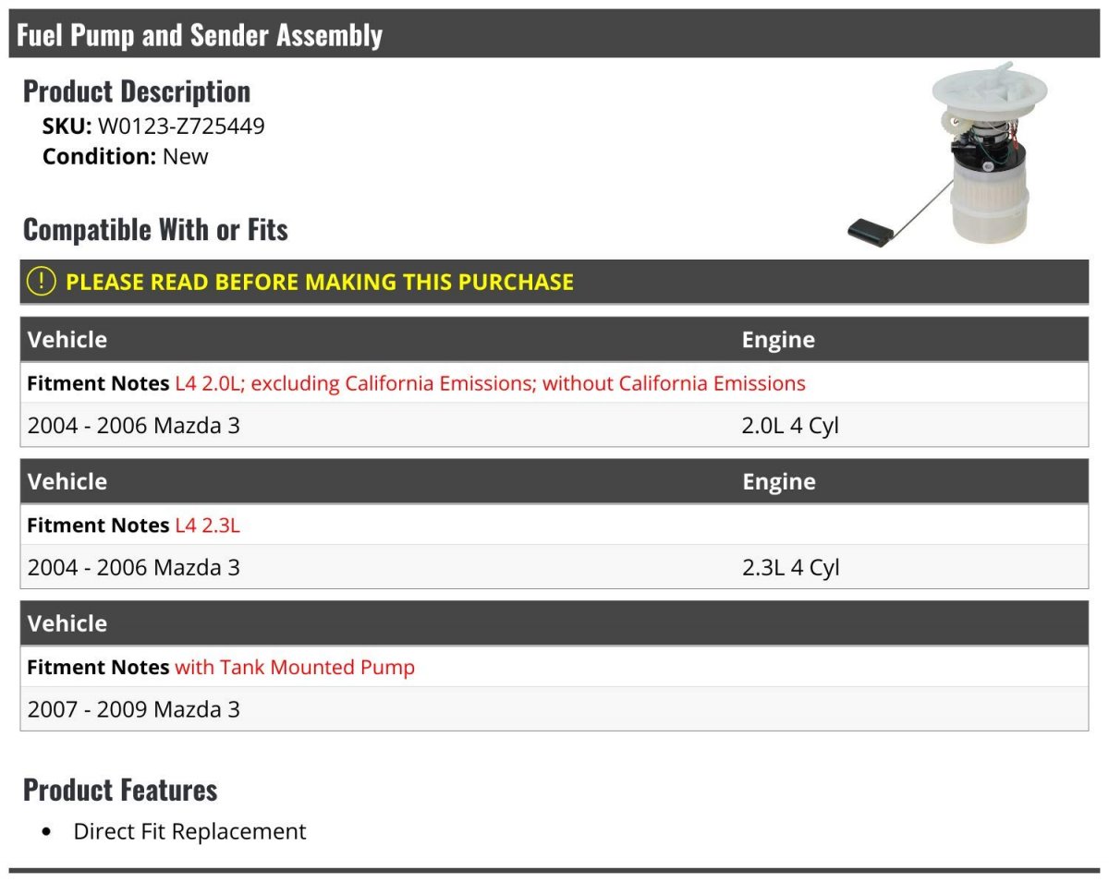The image size is (1109, 882).
Task: Click the PLEASE READ BEFORE MAKING THIS PURCHASE banner
Action: coord(554,282)
